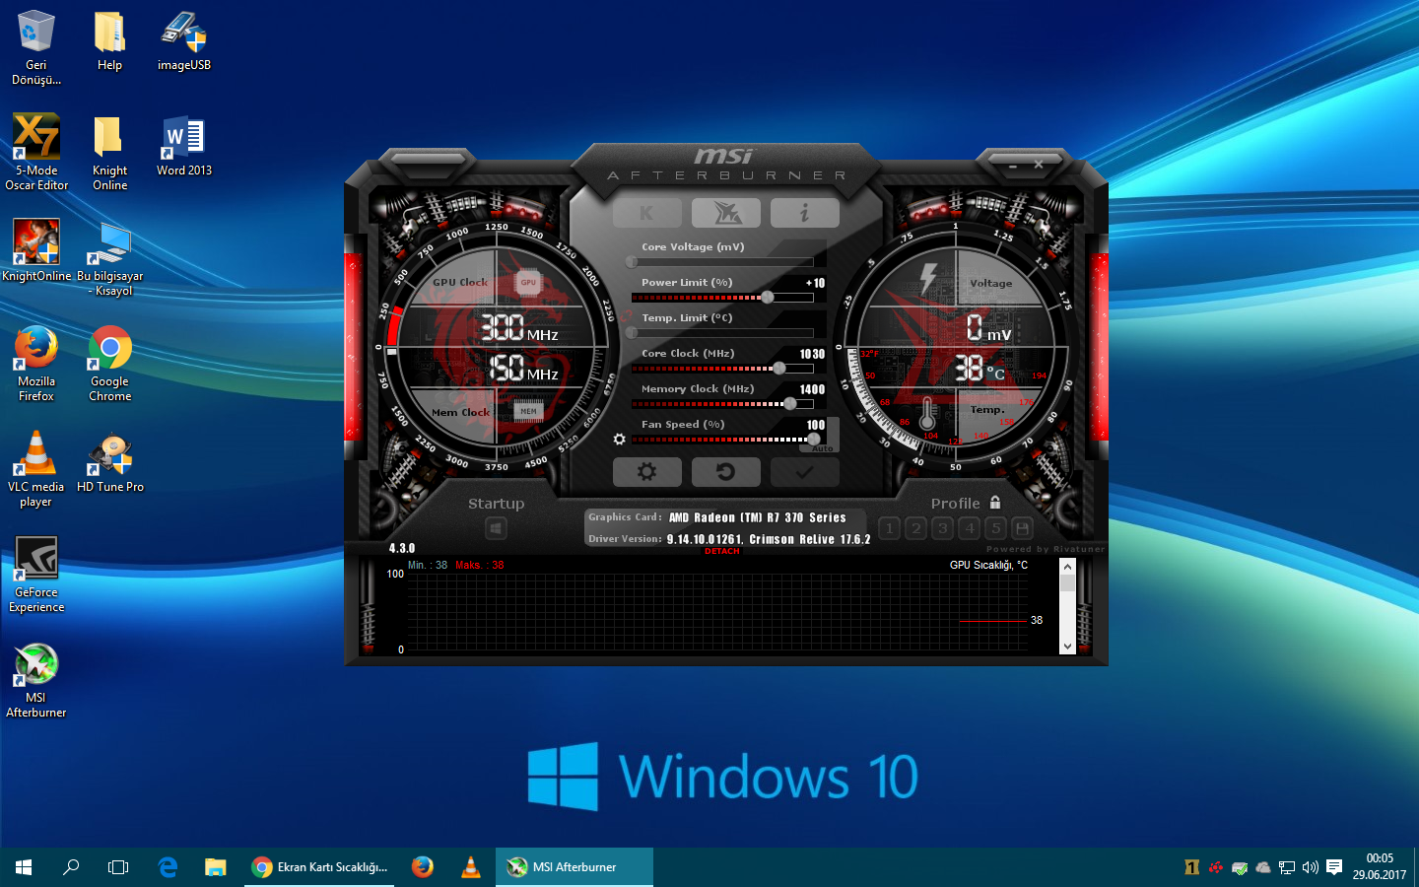Select profile slot 3
Viewport: 1419px width, 887px height.
pos(943,528)
